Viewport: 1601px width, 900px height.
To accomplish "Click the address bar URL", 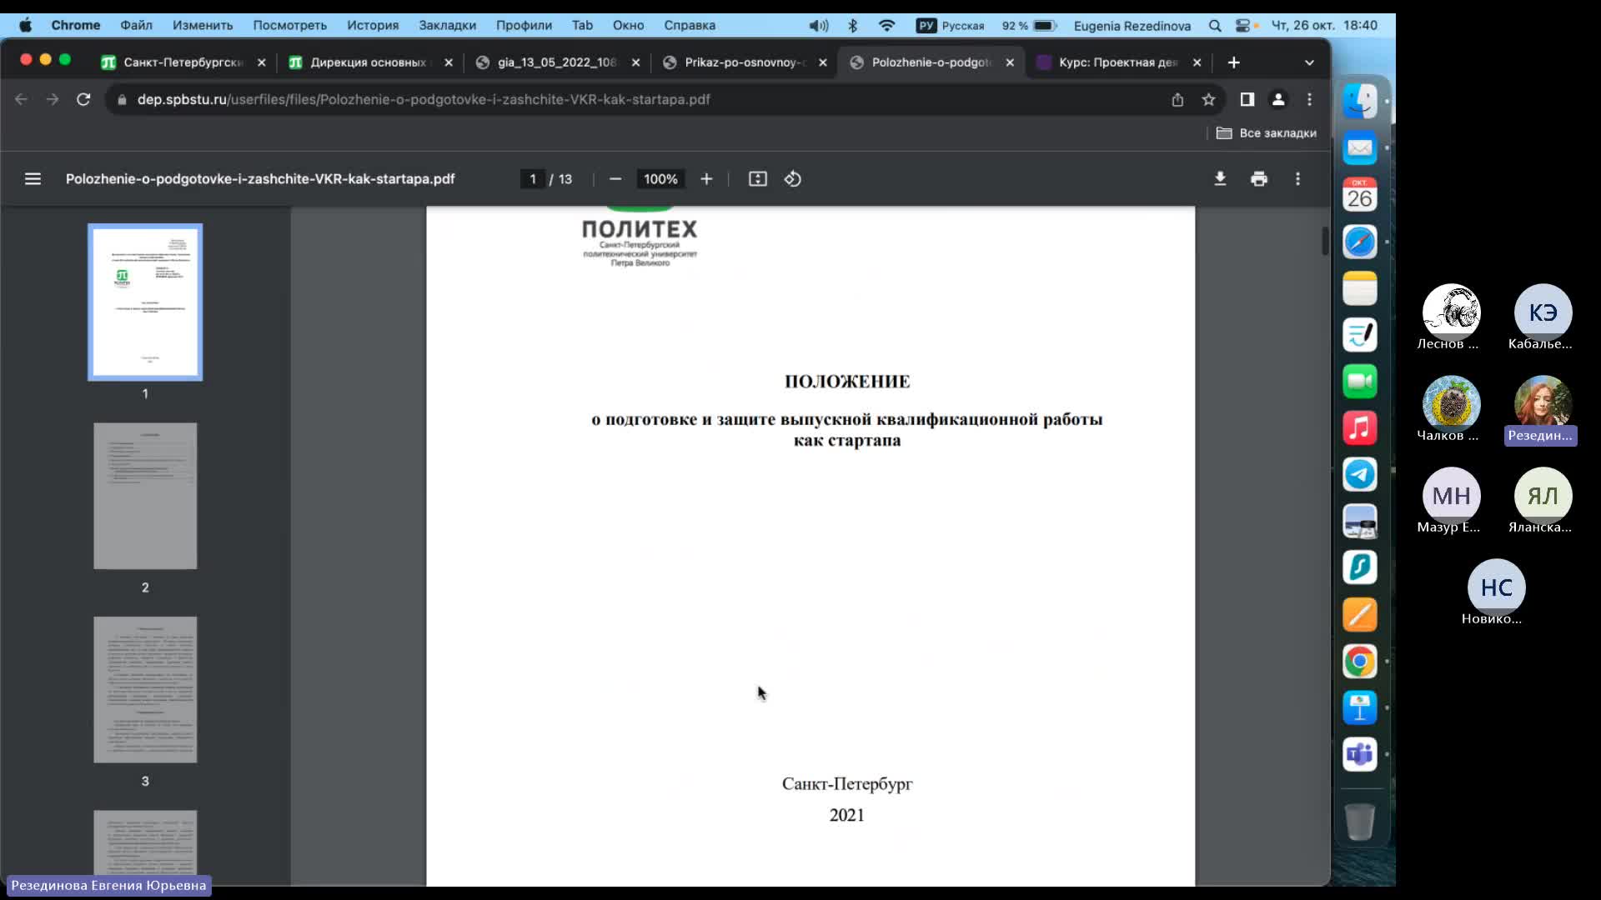I will tap(424, 99).
